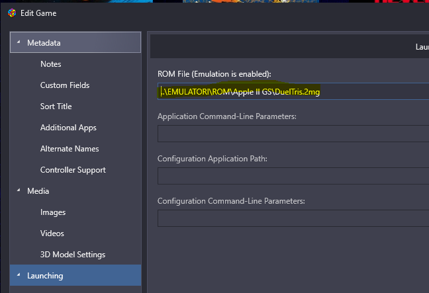Select the Metadata category
Screen dimensions: 429x293
[44, 43]
